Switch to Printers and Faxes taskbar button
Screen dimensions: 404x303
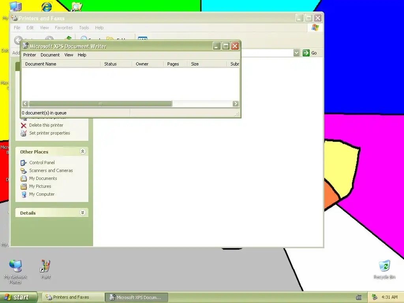point(73,297)
